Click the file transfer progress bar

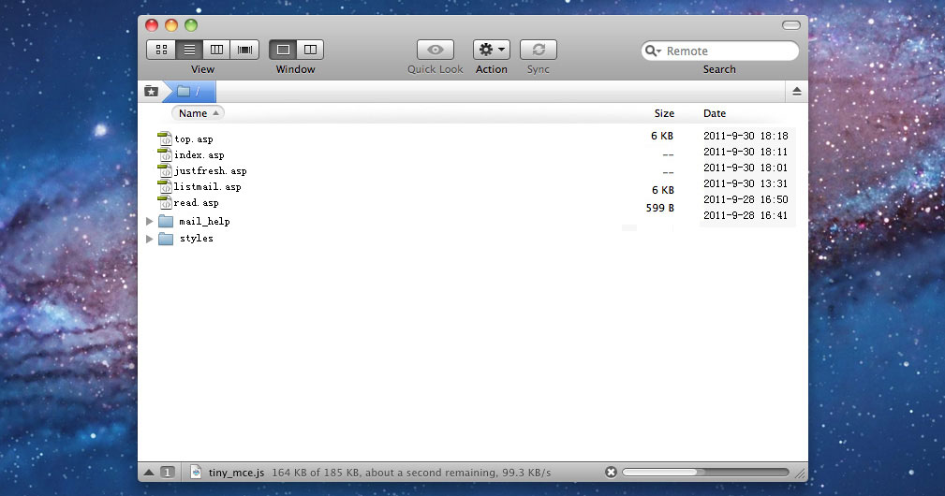[x=704, y=473]
